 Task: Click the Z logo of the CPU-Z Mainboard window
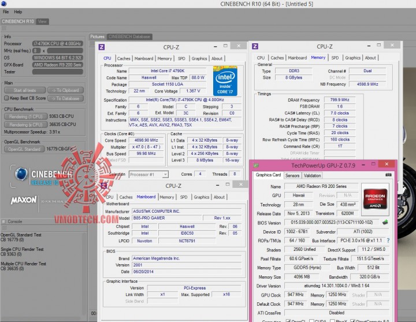pos(104,186)
